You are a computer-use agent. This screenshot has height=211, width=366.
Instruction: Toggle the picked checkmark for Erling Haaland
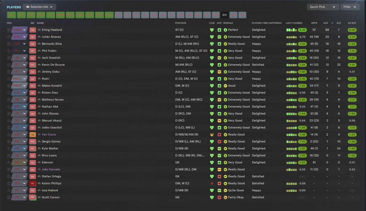click(x=9, y=30)
